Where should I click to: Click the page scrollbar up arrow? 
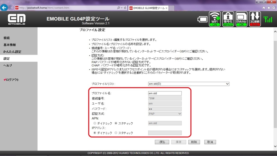point(275,32)
